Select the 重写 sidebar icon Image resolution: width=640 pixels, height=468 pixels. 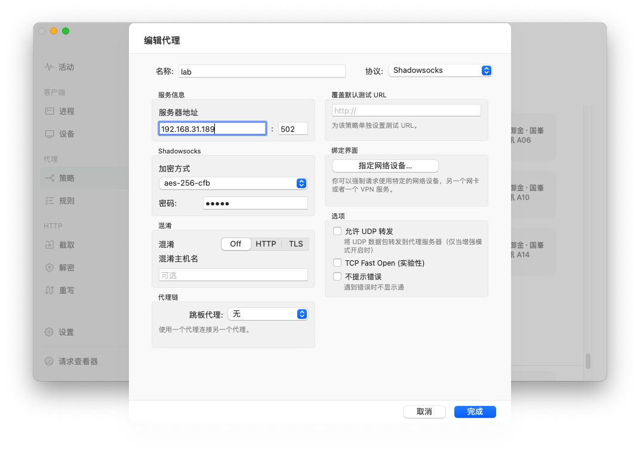coord(60,290)
